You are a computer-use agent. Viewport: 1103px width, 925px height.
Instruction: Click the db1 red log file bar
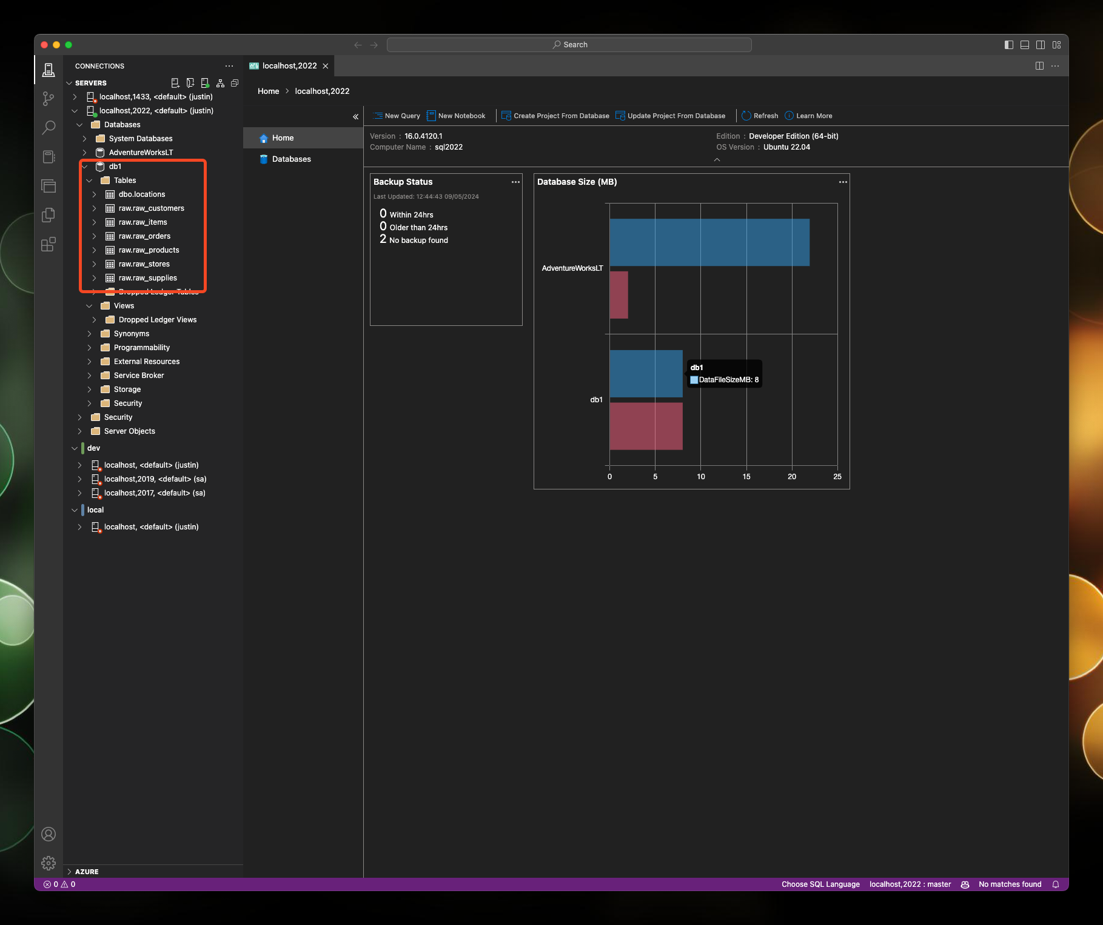[x=646, y=426]
